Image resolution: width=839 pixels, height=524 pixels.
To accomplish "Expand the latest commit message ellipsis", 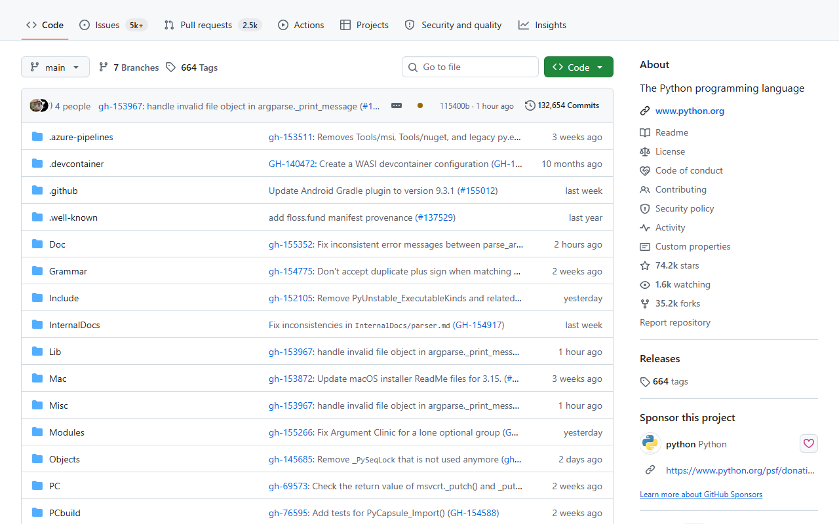I will coord(396,105).
